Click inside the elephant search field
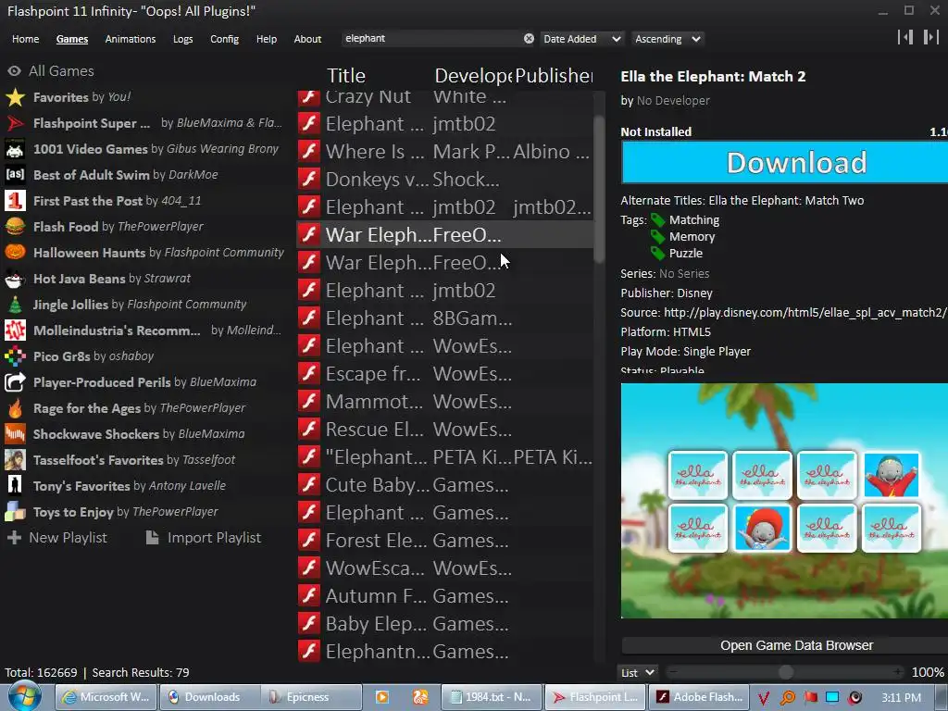 [432, 39]
